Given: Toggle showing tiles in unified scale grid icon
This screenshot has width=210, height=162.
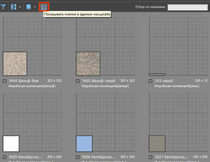Looking at the screenshot, I should coord(44,7).
